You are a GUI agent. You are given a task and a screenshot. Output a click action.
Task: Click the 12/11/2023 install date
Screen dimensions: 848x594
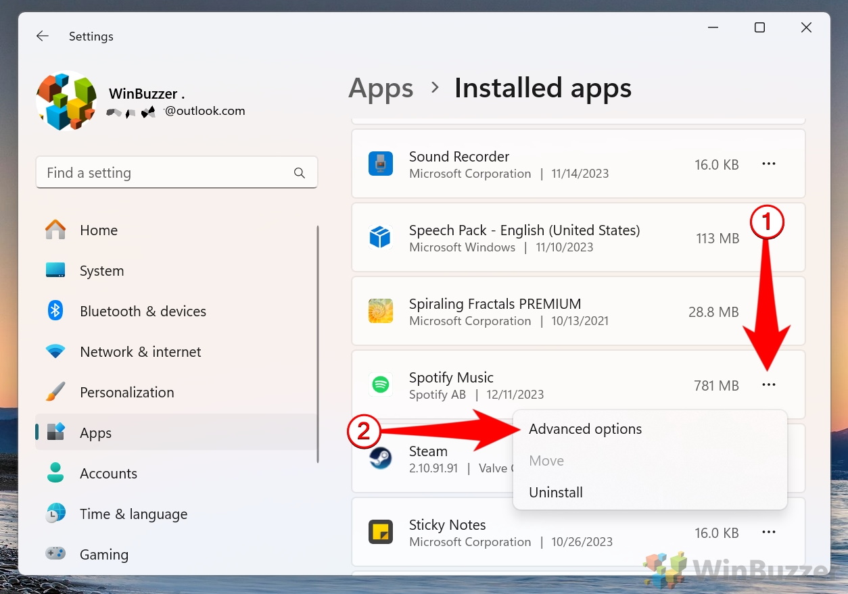click(515, 395)
